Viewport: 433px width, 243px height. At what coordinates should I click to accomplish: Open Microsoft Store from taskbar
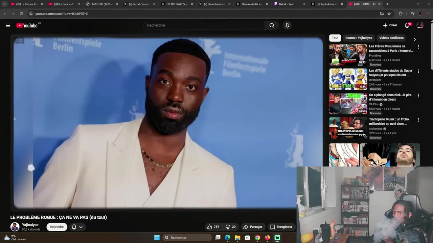pyautogui.click(x=247, y=238)
